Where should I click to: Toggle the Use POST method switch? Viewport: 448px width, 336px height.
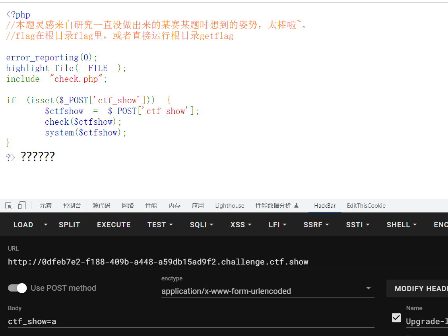point(17,288)
